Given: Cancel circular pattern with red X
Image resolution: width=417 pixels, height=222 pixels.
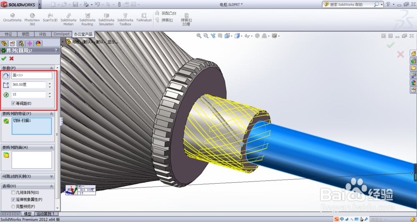Looking at the screenshot, I should (11, 58).
